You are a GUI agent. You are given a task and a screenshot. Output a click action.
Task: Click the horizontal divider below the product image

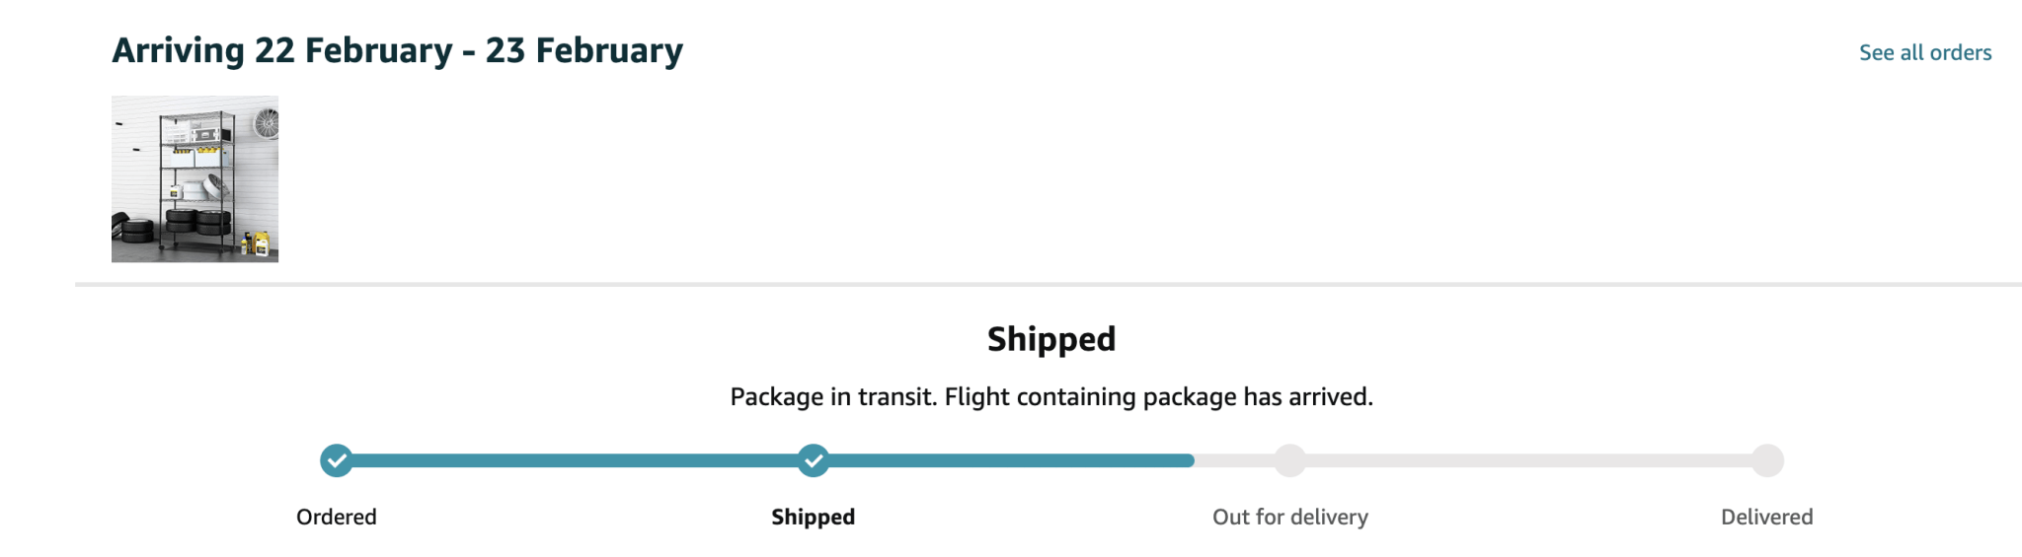coord(1049,284)
